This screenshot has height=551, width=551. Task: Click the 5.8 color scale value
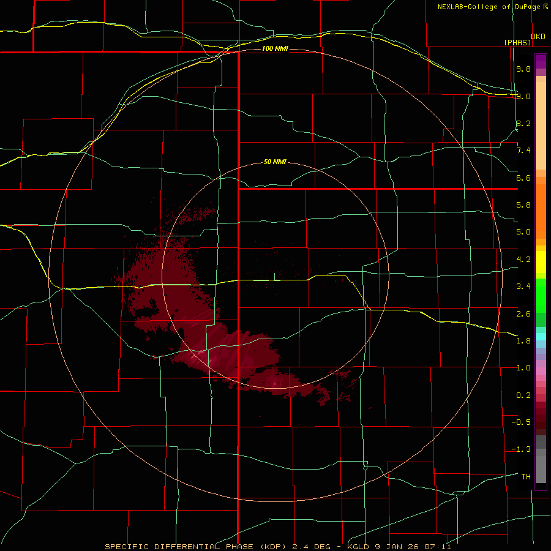pyautogui.click(x=523, y=205)
